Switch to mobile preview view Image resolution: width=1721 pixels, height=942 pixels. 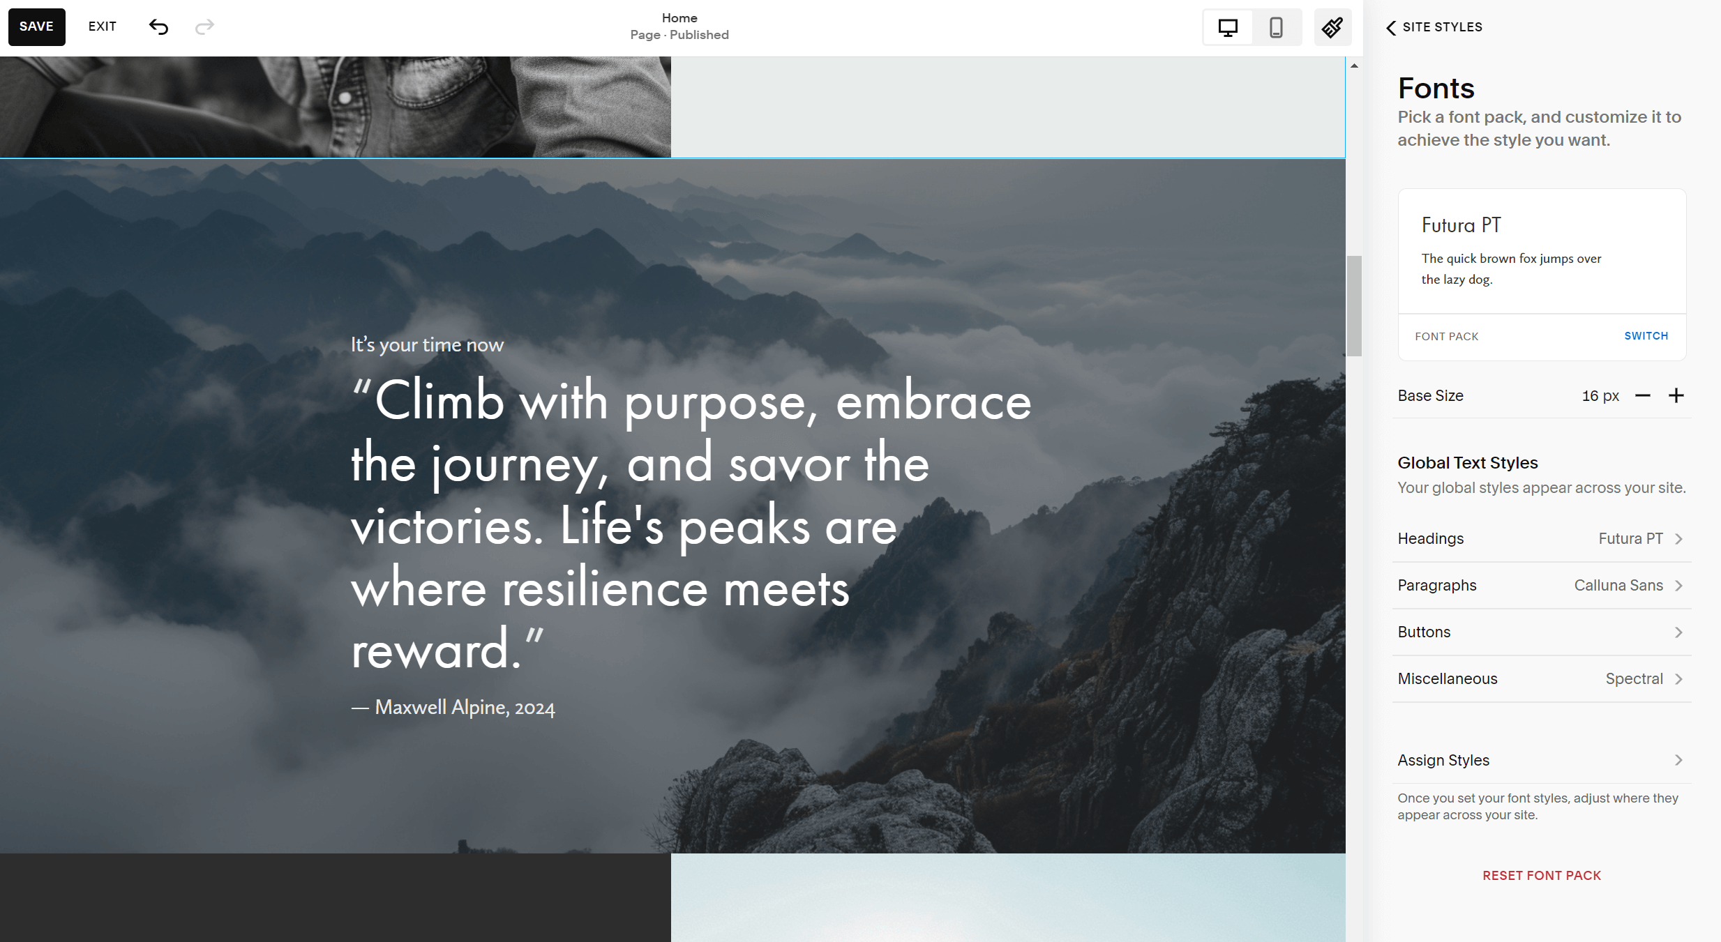pos(1276,27)
